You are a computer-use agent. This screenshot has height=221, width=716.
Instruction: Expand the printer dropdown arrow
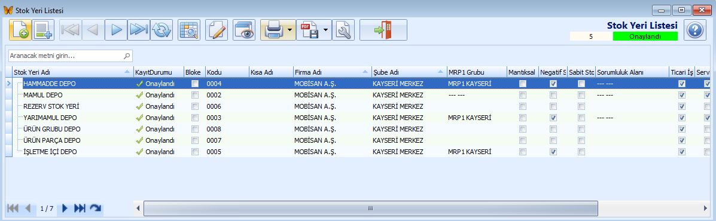[290, 30]
